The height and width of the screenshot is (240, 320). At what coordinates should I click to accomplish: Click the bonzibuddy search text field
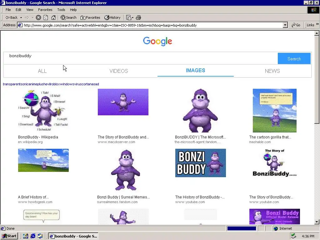click(x=140, y=58)
